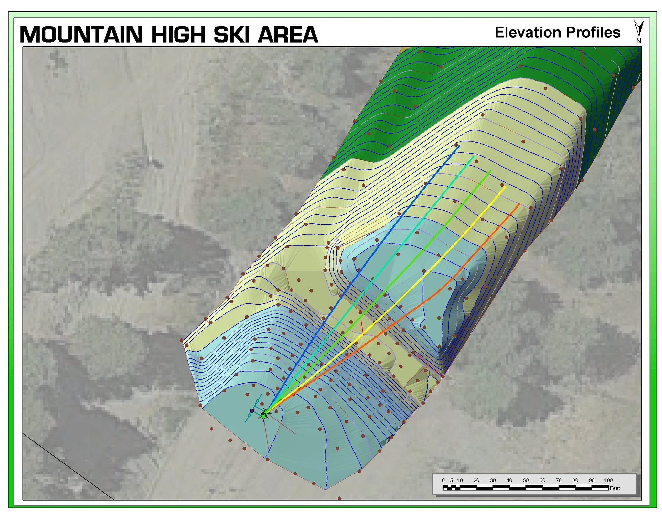Click the purple dot beside the green star
This screenshot has width=662, height=512.
pos(252,410)
